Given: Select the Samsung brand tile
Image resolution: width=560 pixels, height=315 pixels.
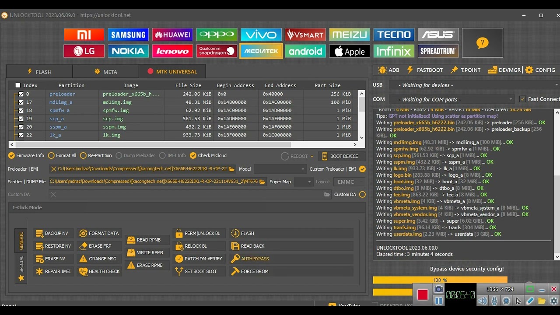Looking at the screenshot, I should 128,35.
